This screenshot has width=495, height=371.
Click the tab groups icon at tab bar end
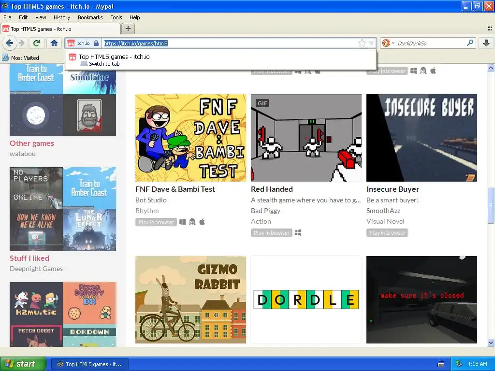(x=490, y=29)
